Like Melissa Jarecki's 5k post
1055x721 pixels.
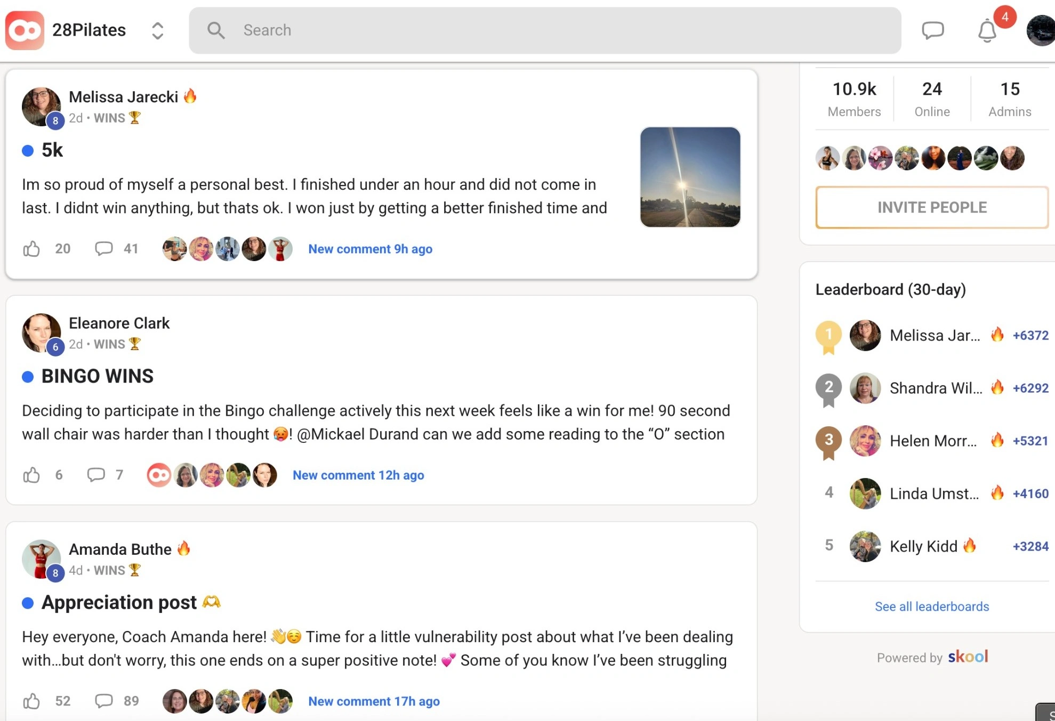coord(32,248)
